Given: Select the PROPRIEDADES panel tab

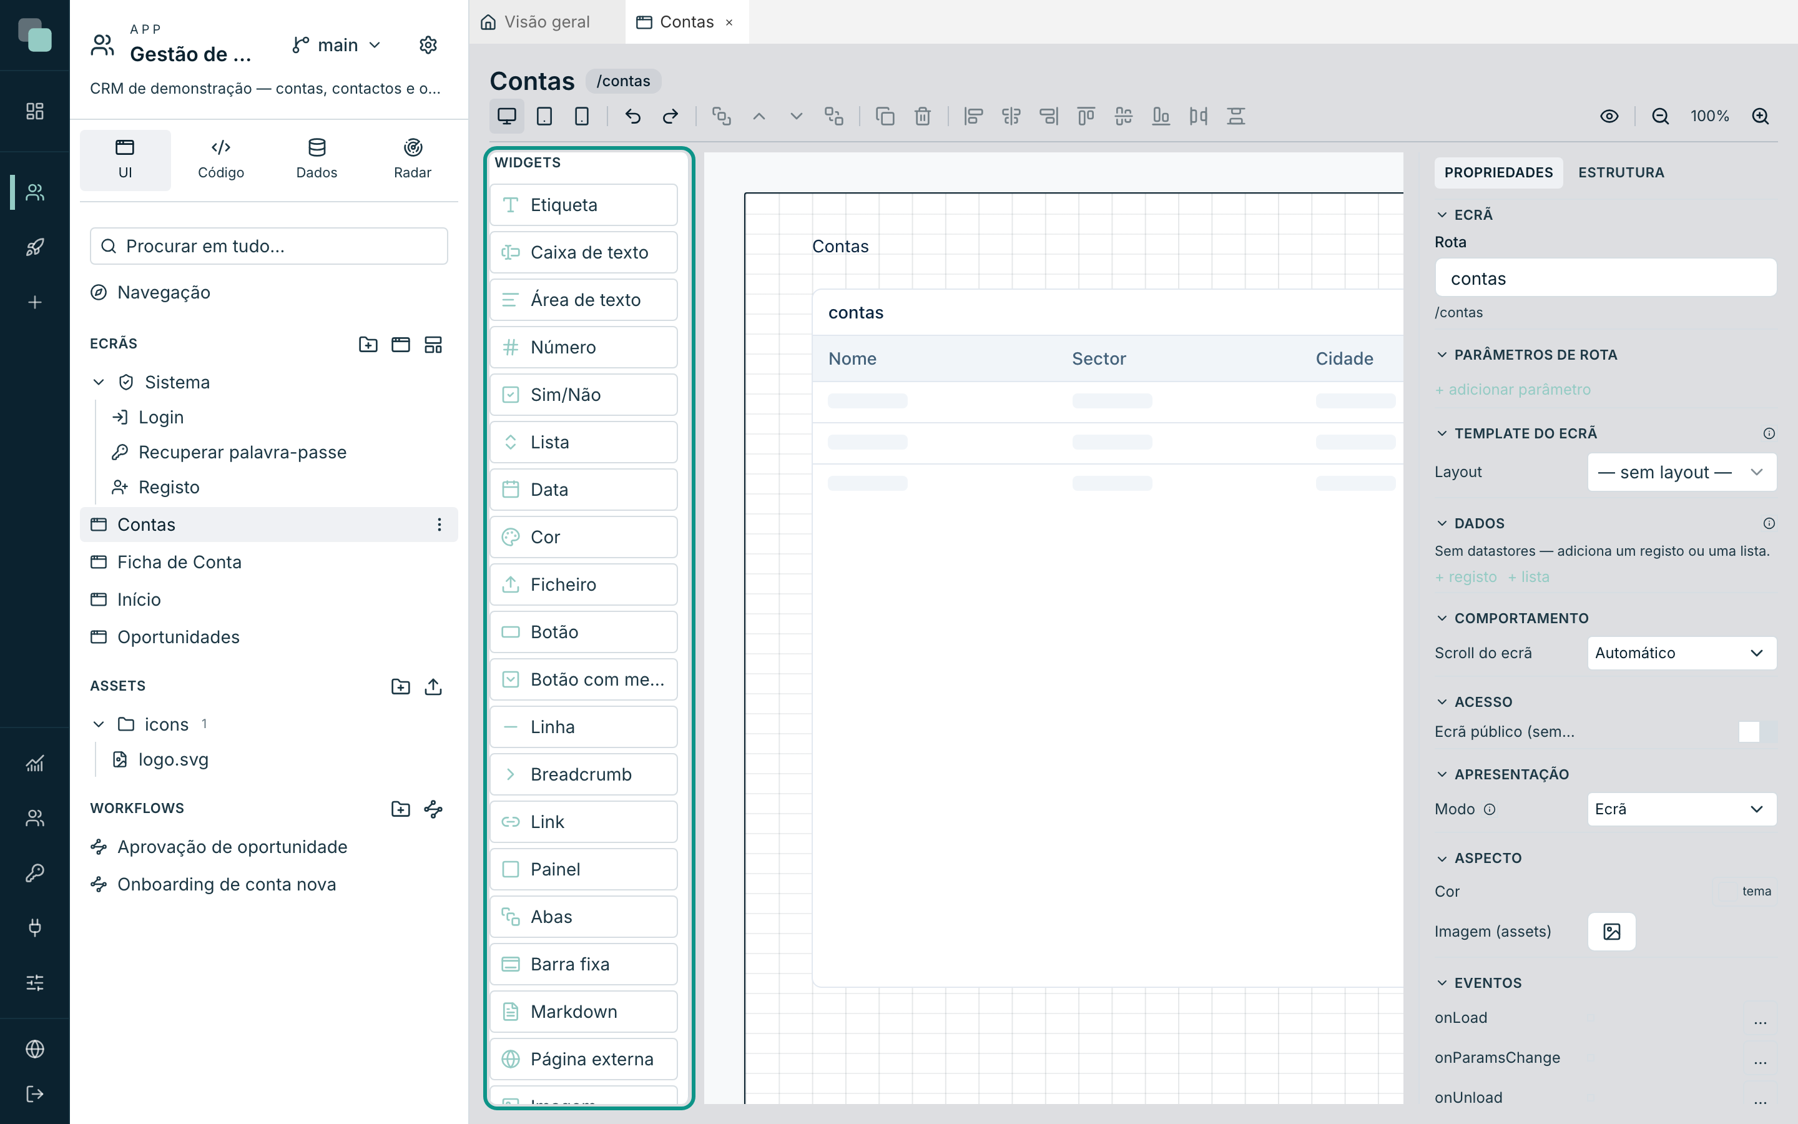Looking at the screenshot, I should pos(1498,172).
